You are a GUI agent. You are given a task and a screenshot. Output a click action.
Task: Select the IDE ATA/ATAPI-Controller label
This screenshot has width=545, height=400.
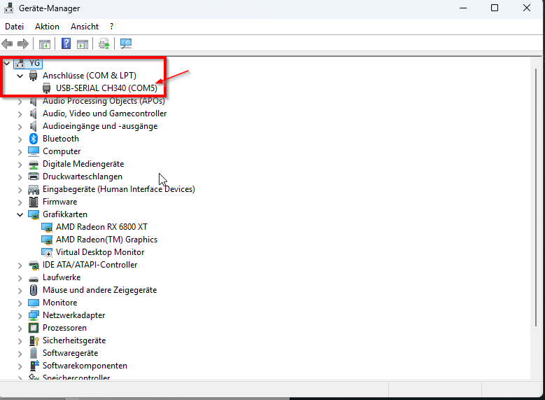(x=90, y=265)
